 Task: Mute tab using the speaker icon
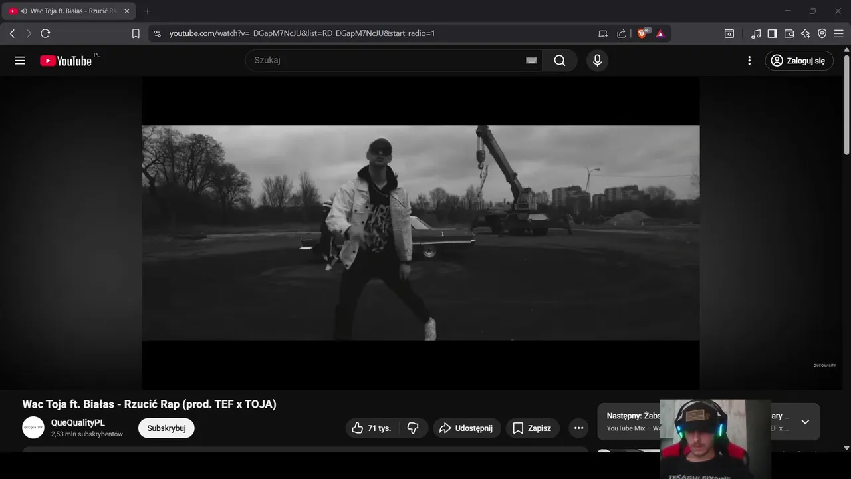click(x=23, y=11)
